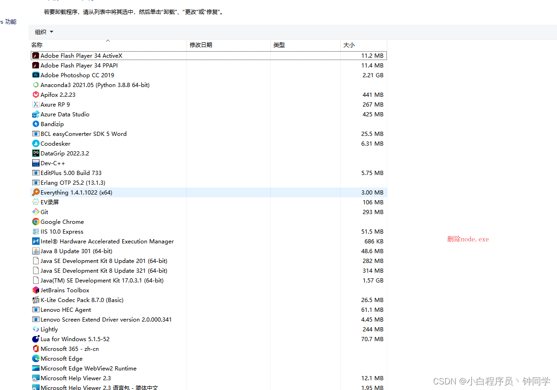Select the Lightly icon
The image size is (557, 390).
click(x=35, y=329)
